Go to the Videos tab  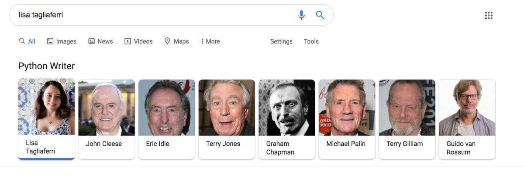(138, 41)
